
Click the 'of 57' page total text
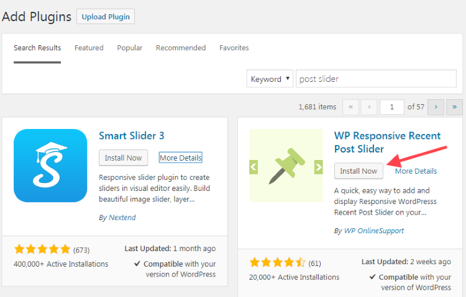click(416, 107)
